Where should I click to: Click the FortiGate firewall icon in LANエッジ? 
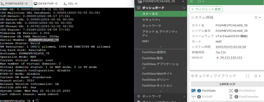tap(194, 91)
